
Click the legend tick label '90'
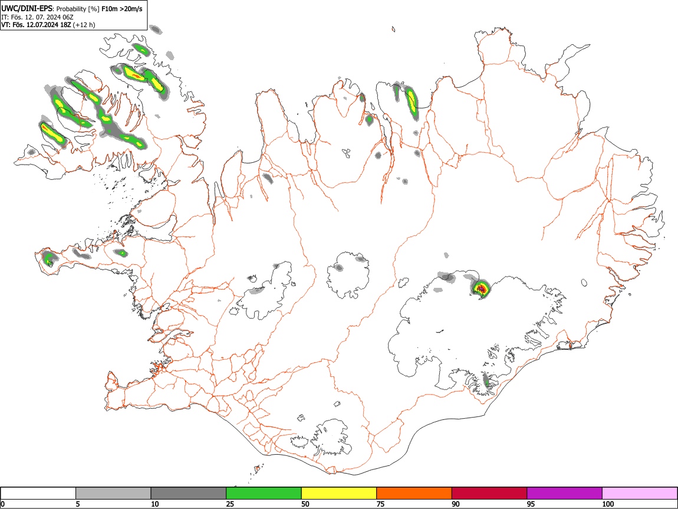[x=456, y=504]
